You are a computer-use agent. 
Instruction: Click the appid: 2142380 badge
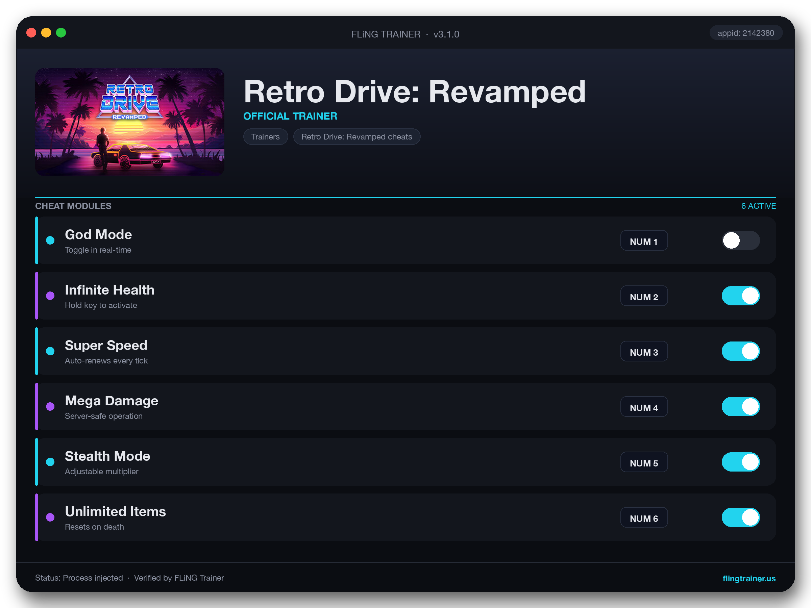tap(746, 33)
